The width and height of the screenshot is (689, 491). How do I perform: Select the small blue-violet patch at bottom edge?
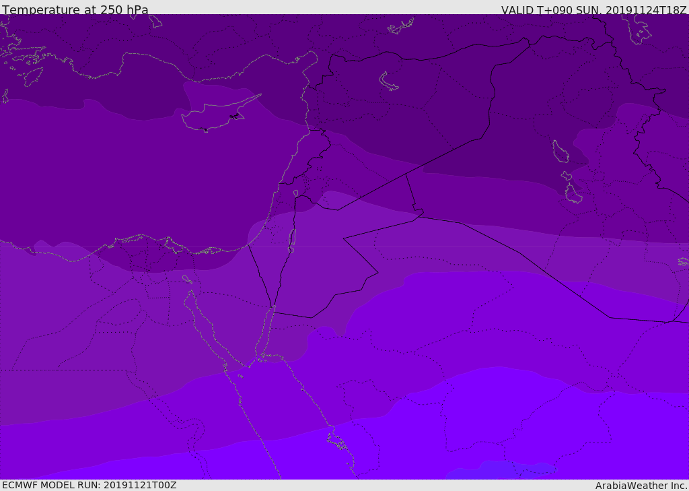click(501, 470)
